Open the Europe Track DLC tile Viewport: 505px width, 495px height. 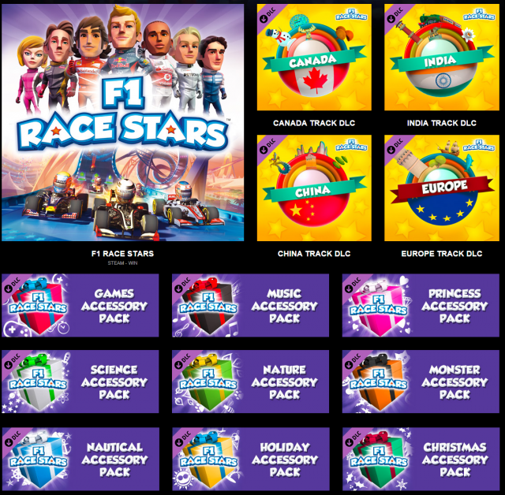(442, 188)
